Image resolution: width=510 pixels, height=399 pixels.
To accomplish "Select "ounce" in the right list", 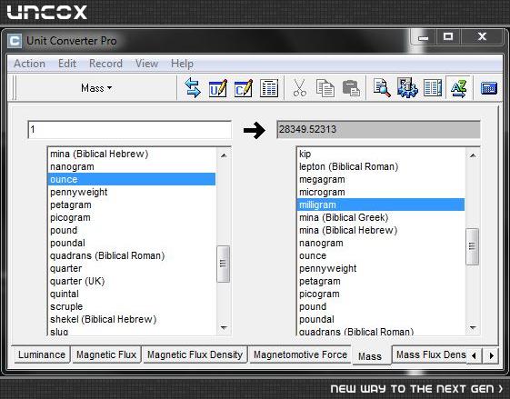I will (381, 255).
